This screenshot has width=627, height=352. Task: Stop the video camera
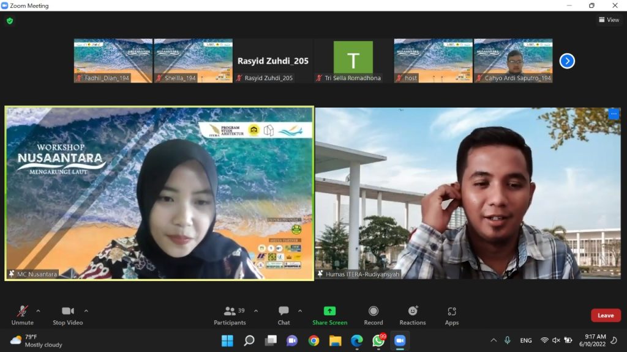tap(67, 315)
